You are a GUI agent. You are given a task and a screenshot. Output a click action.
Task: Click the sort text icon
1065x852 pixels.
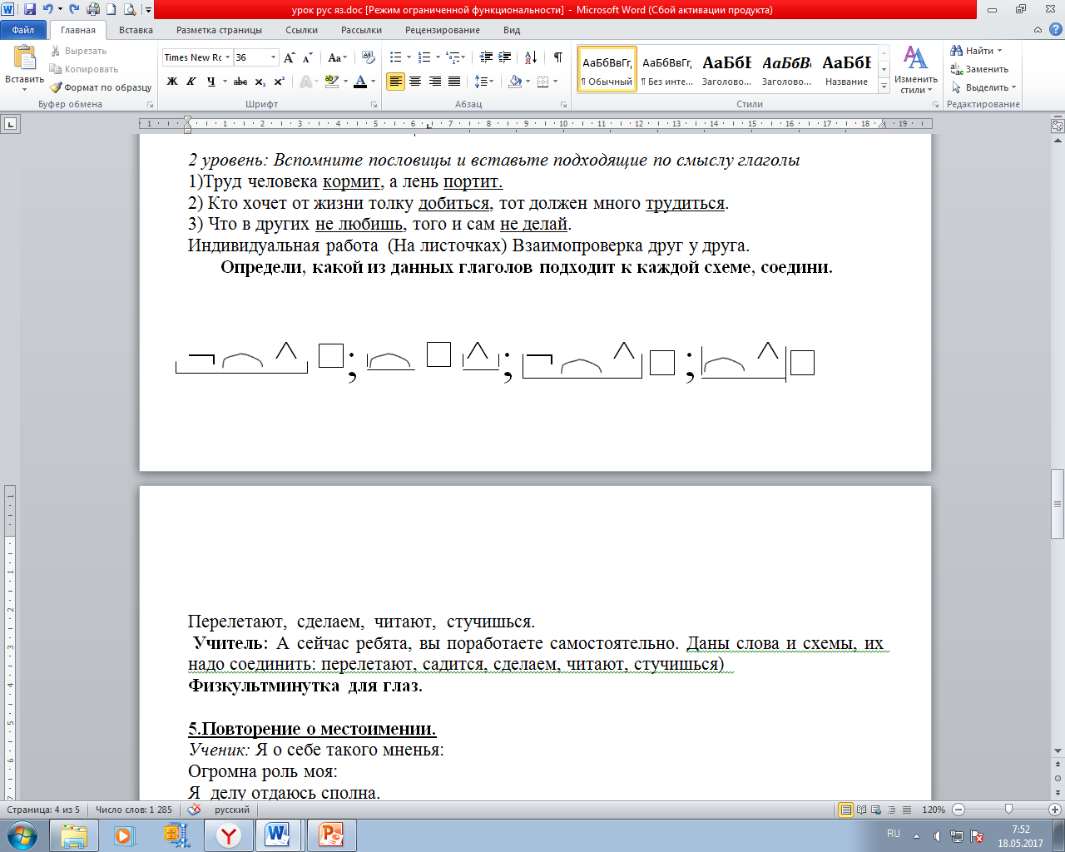click(x=530, y=57)
